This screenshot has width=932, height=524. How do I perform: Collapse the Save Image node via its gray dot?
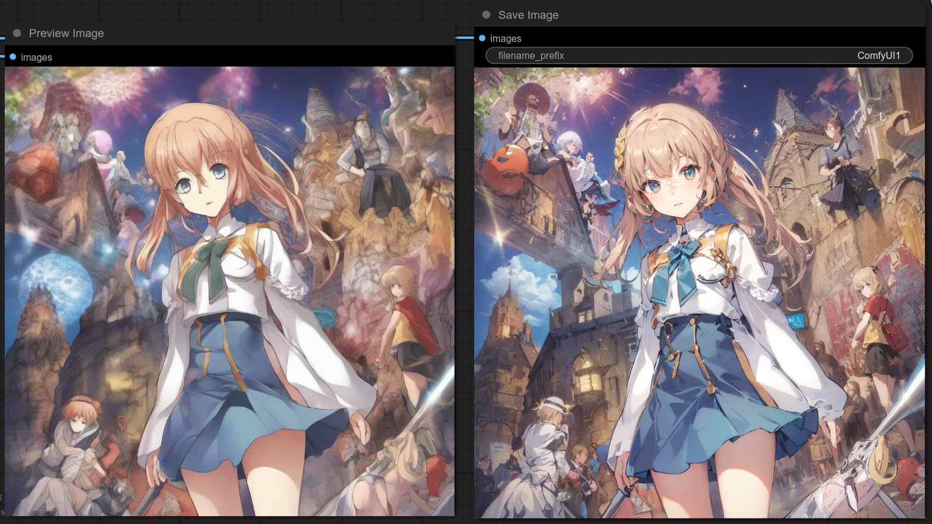(x=486, y=15)
